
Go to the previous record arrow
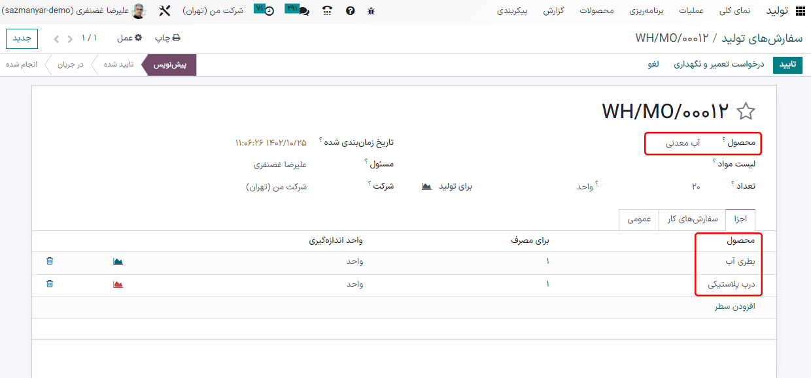[x=71, y=39]
